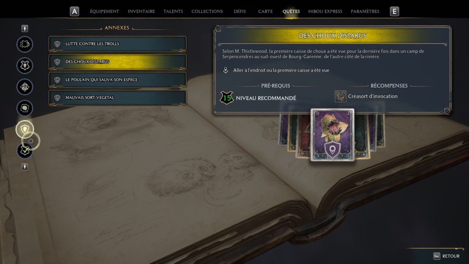
Task: Switch to the Carte tab
Action: (x=265, y=11)
